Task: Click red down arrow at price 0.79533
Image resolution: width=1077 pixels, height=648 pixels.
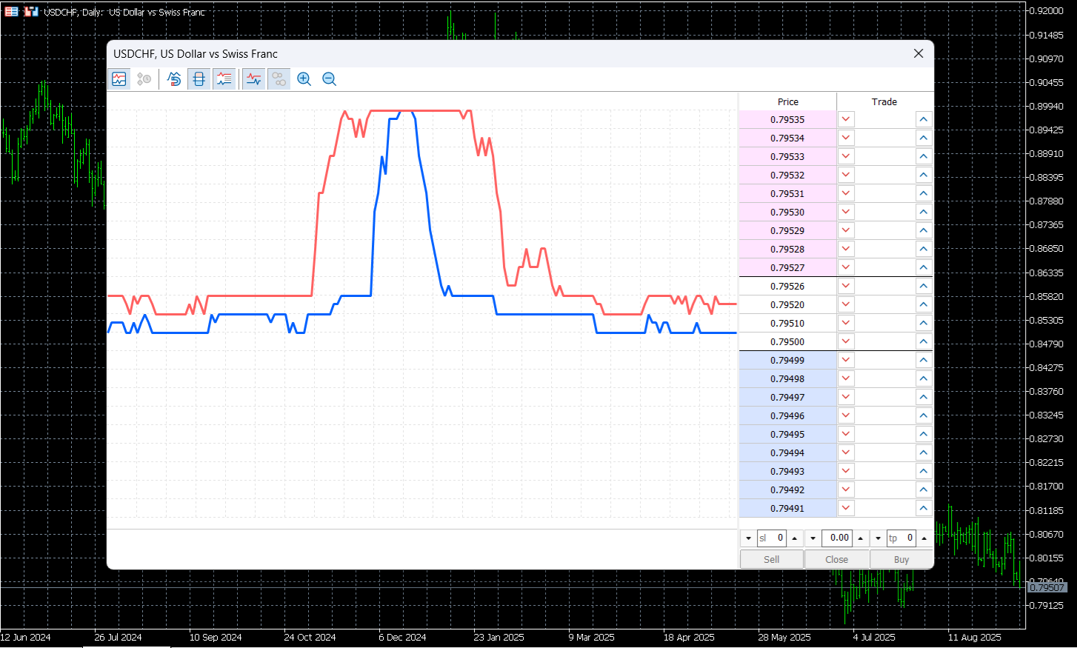Action: coord(846,156)
